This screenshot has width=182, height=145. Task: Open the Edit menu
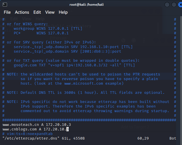click(x=37, y=12)
